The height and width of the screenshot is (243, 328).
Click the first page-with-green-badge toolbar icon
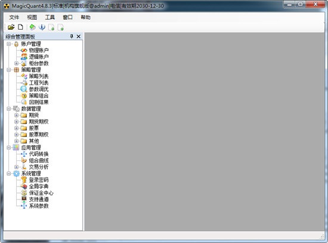coord(51,27)
